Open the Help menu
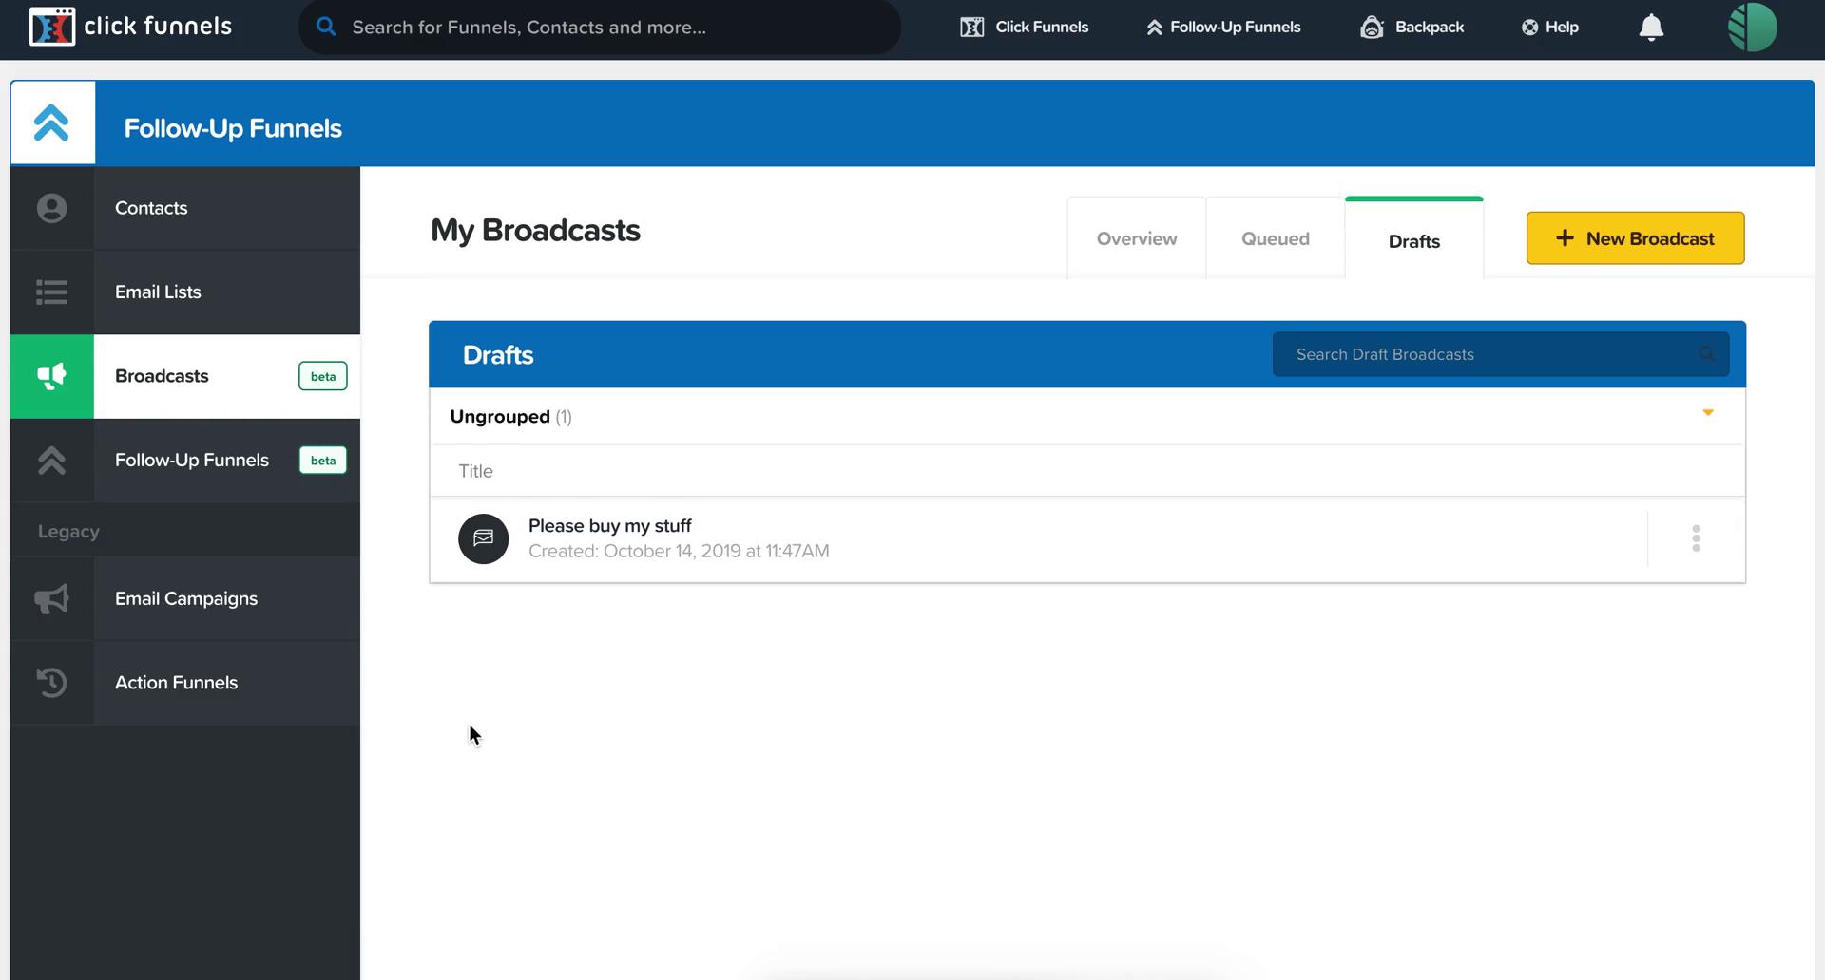 [1550, 27]
